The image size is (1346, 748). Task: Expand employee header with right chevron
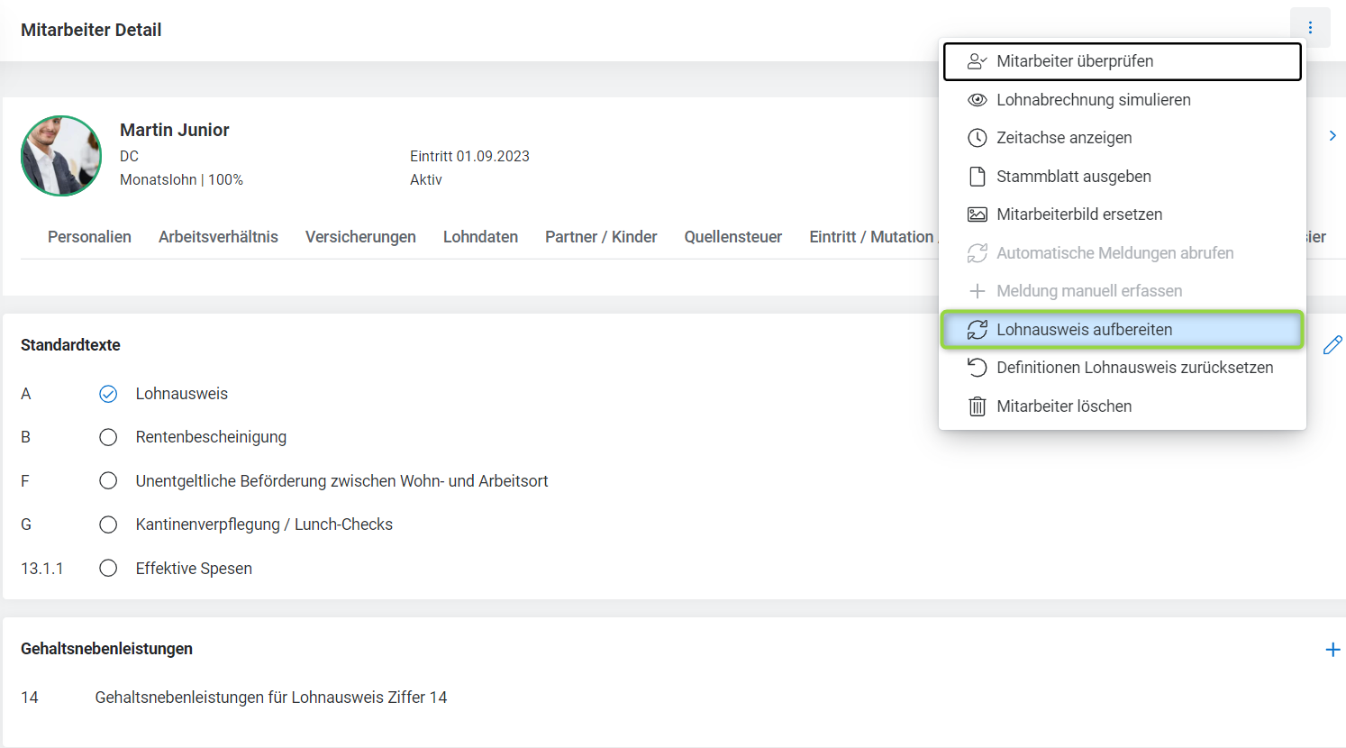pyautogui.click(x=1332, y=136)
